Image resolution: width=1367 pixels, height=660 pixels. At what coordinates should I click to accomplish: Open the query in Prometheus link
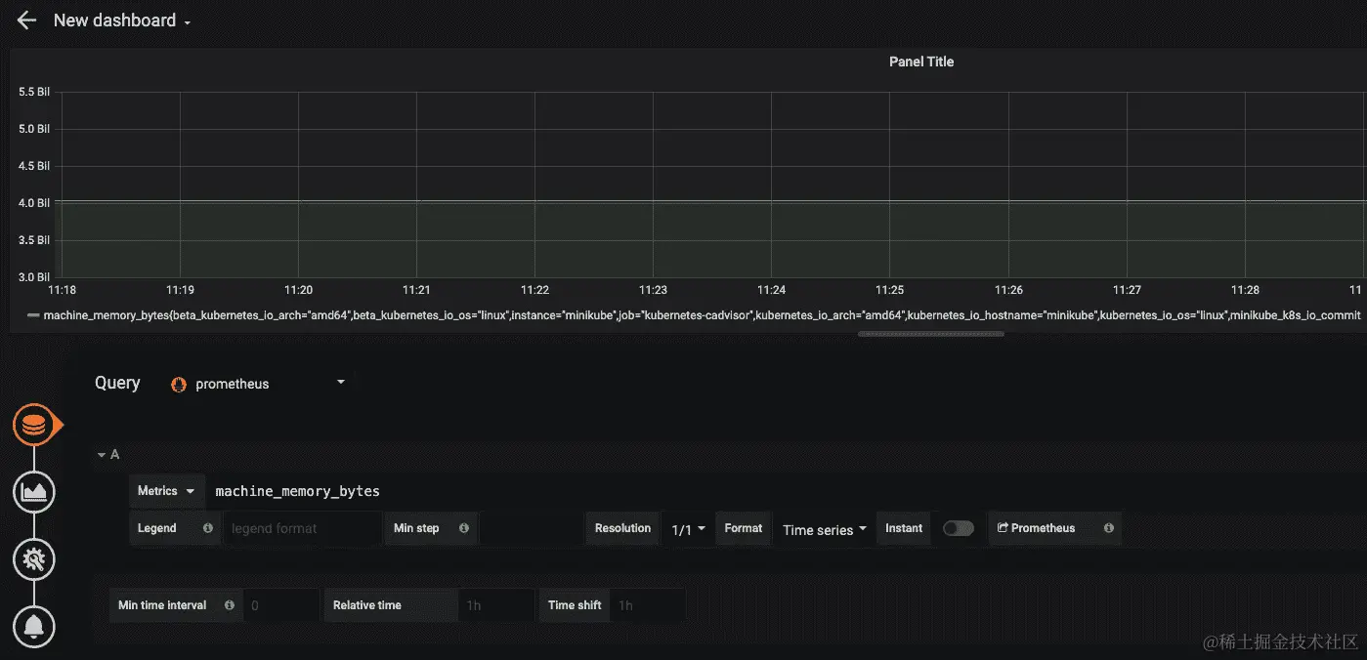click(x=1036, y=528)
